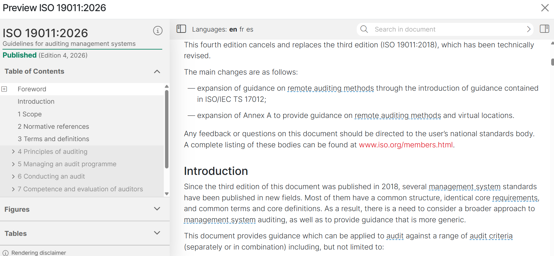Switch document language to Spanish
The width and height of the screenshot is (554, 256).
click(x=250, y=29)
